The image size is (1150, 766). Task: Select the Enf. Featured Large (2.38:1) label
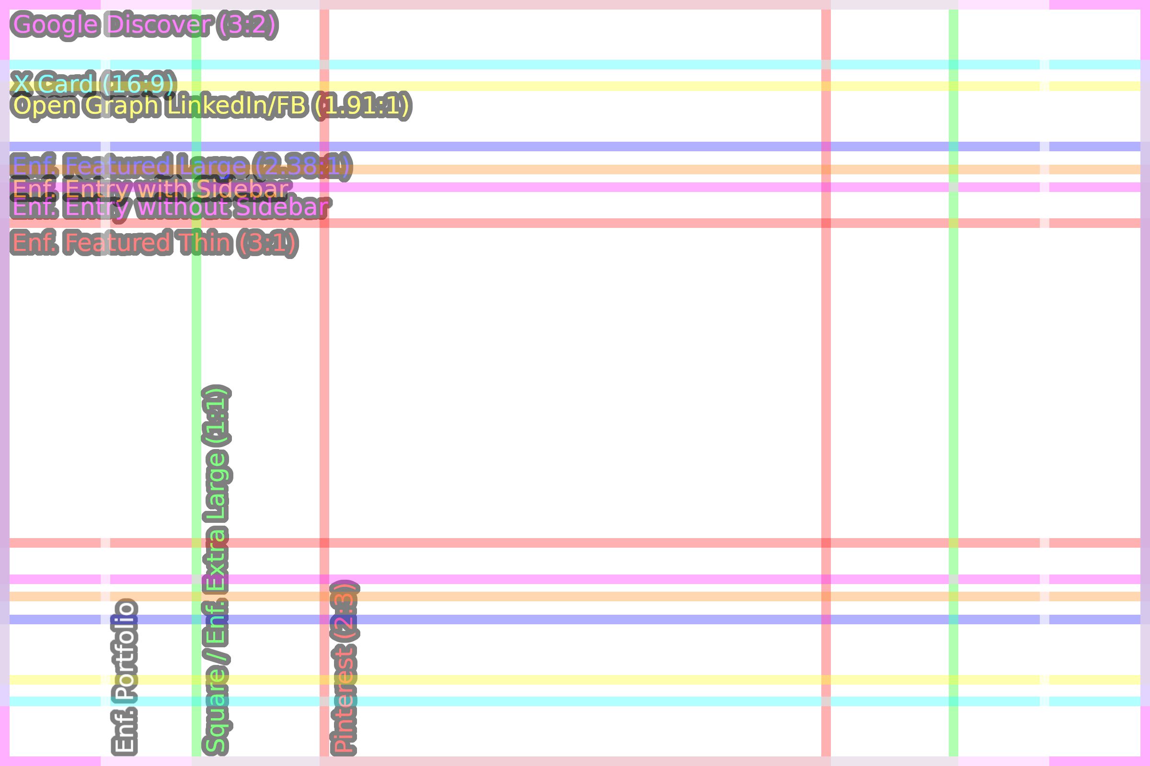(x=181, y=167)
